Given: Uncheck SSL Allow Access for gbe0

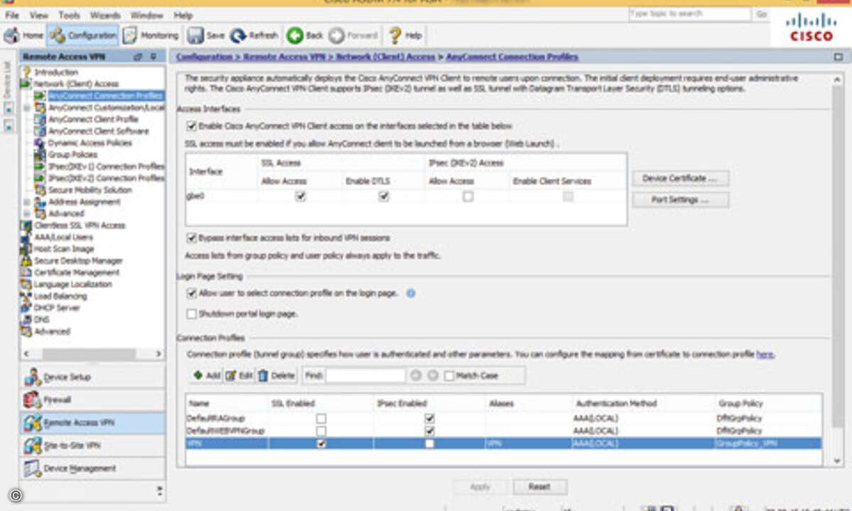Looking at the screenshot, I should pos(300,197).
